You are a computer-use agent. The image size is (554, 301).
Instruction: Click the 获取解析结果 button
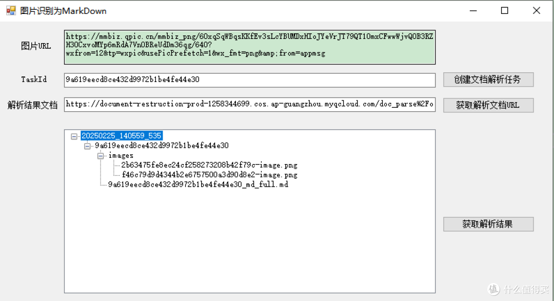click(x=488, y=224)
